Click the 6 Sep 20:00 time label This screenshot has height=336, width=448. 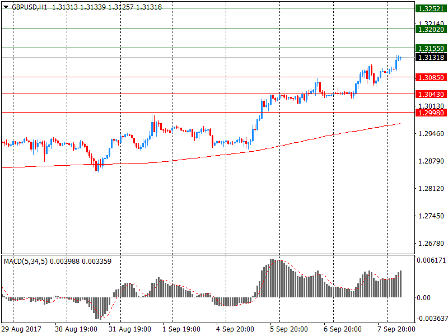342,329
